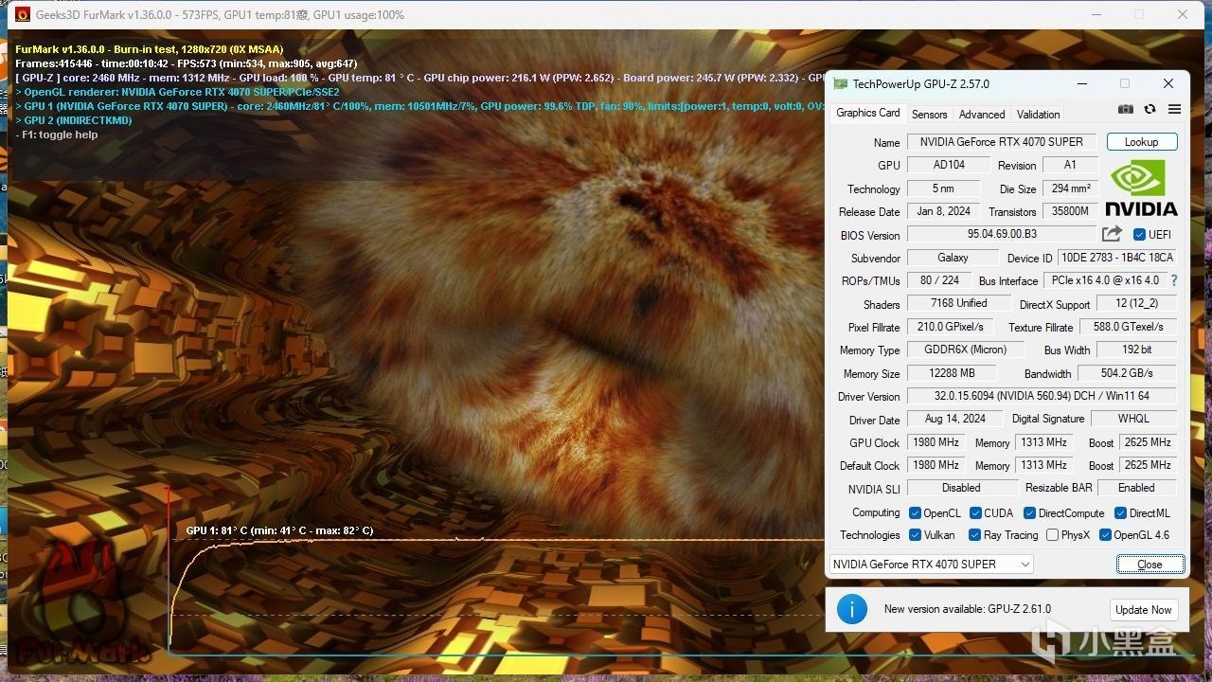The image size is (1212, 682).
Task: Switch to the Sensors tab
Action: pos(930,115)
